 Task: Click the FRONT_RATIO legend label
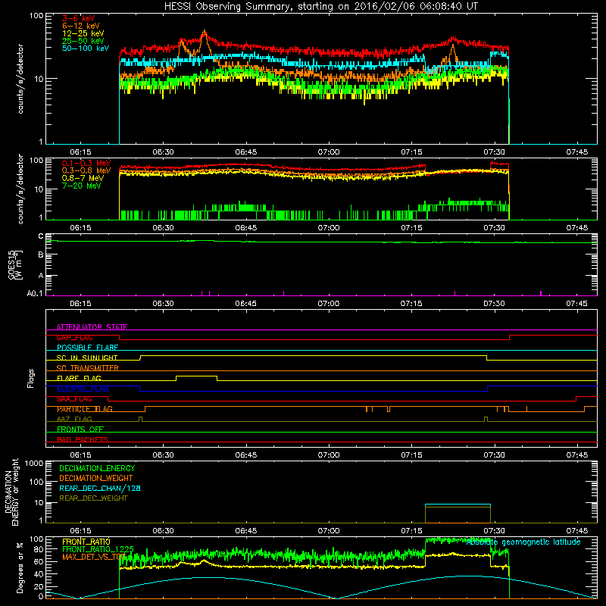pyautogui.click(x=86, y=542)
